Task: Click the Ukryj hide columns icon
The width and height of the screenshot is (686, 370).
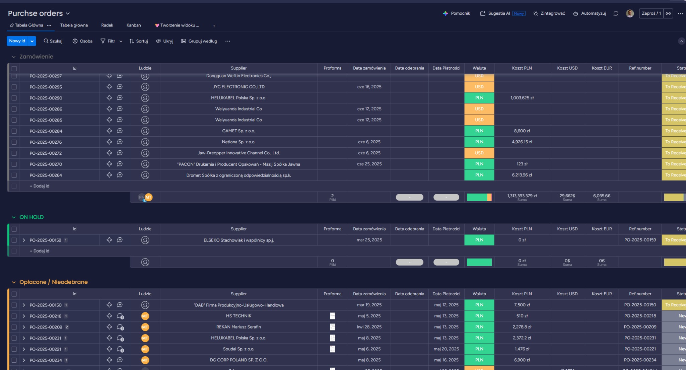Action: pyautogui.click(x=158, y=41)
